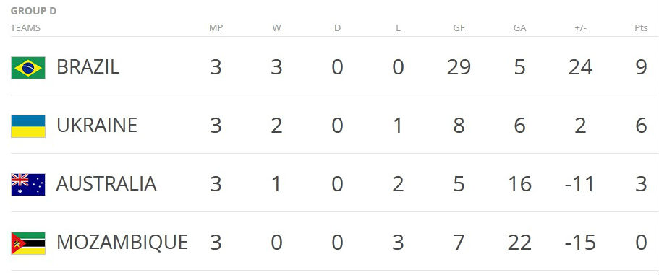Click the D column header
The height and width of the screenshot is (275, 659).
[338, 28]
